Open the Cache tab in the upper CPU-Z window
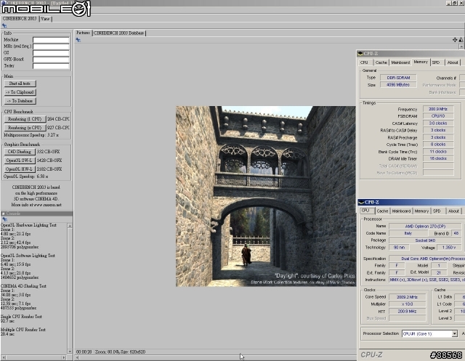 click(x=381, y=62)
